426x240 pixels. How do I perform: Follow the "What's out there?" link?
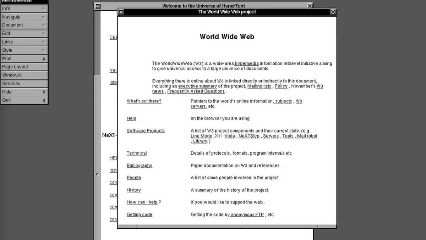point(144,101)
